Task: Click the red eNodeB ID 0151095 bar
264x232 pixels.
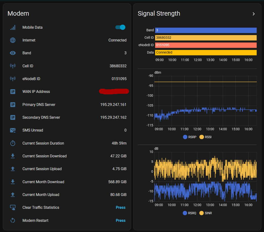Action: coord(206,45)
